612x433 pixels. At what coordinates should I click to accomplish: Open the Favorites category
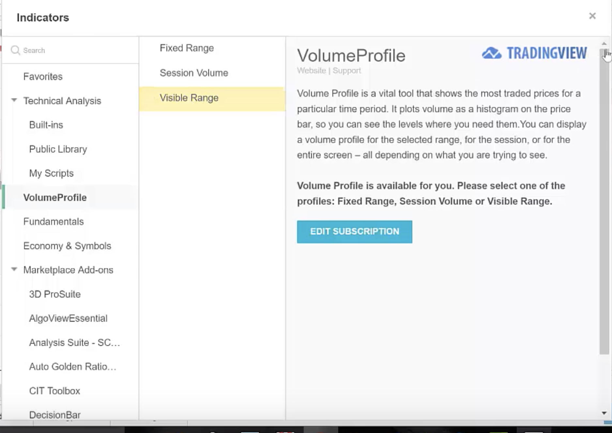coord(43,77)
